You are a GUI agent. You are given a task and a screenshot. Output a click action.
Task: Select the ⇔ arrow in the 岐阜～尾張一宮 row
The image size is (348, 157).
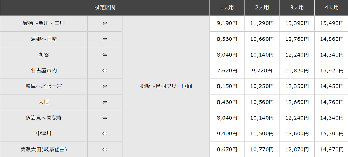[105, 86]
